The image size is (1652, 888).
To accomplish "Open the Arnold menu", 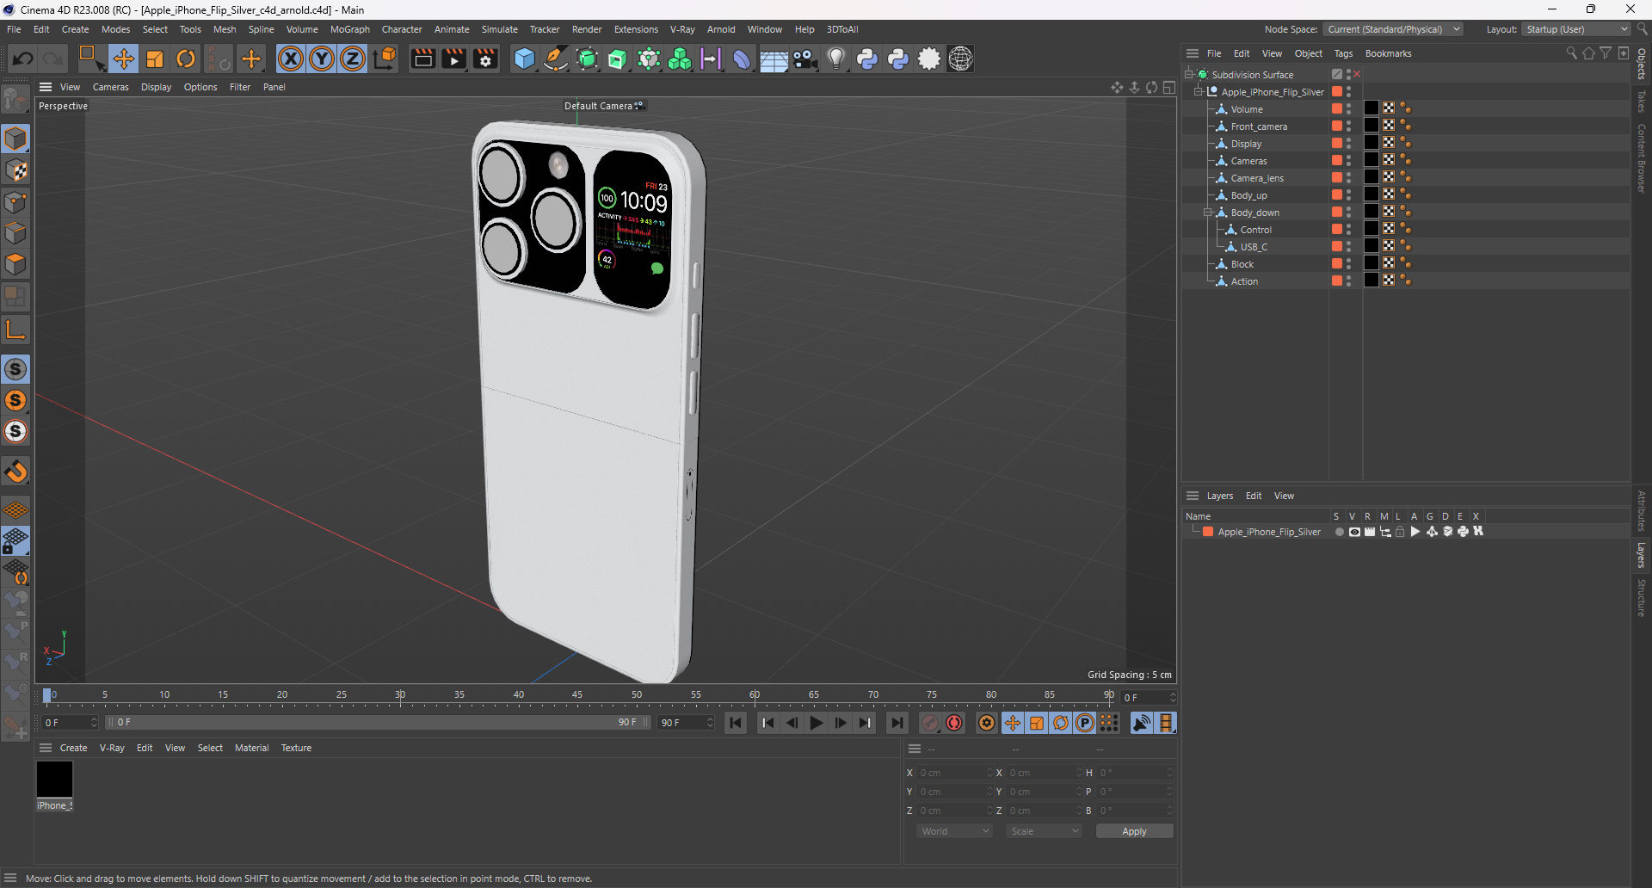I will 721,29.
